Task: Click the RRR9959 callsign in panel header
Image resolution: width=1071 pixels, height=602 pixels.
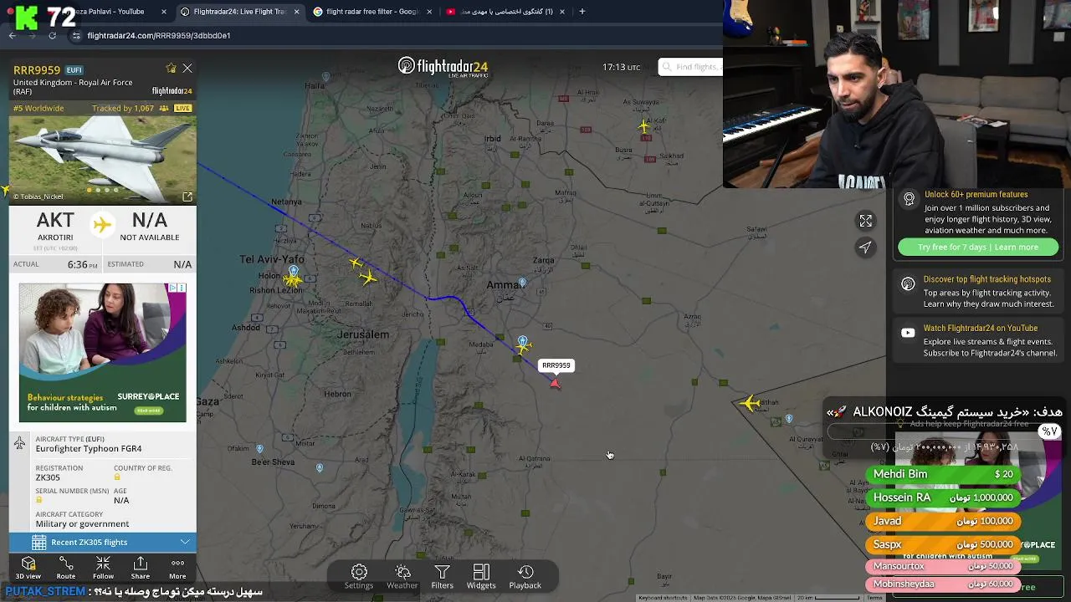Action: pos(37,69)
